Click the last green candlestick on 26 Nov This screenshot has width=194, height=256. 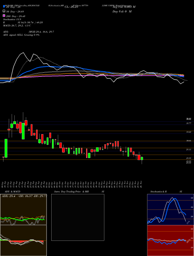(142, 158)
